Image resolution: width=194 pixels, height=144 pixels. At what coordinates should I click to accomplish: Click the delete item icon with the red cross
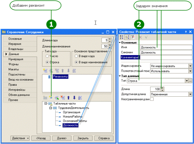pyautogui.click(x=62, y=98)
